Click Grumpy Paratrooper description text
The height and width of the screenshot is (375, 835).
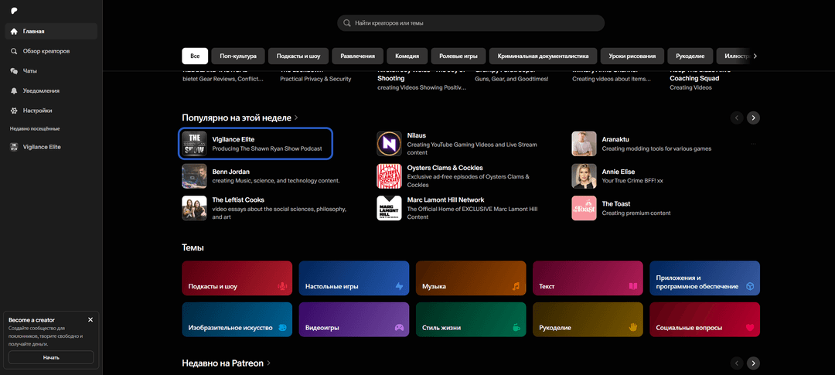[511, 79]
